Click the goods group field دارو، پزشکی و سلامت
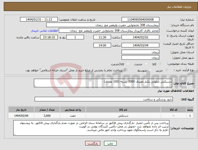 point(104,99)
